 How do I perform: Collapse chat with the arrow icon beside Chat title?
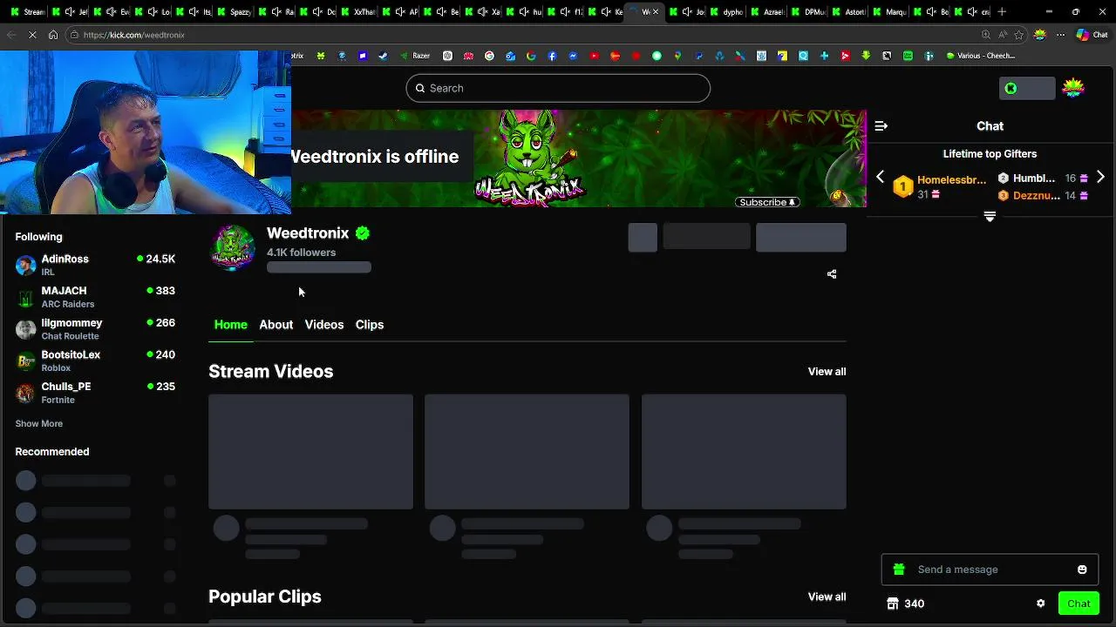tap(881, 126)
